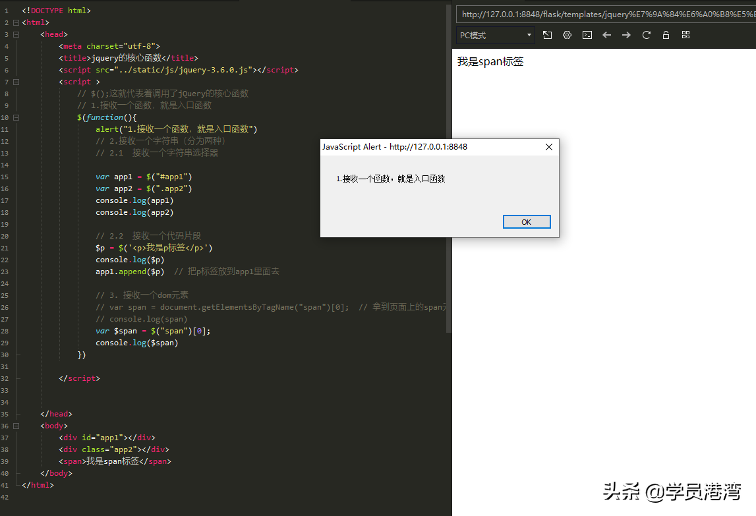This screenshot has width=756, height=516.
Task: Go forward in the preview browser
Action: [626, 35]
